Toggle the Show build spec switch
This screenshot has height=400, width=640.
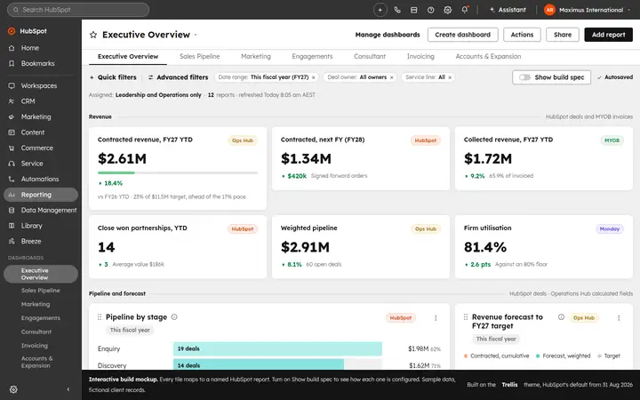click(x=524, y=77)
